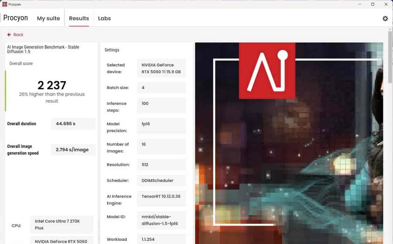
Task: Click the AI Inference Engine label
Action: tap(119, 200)
